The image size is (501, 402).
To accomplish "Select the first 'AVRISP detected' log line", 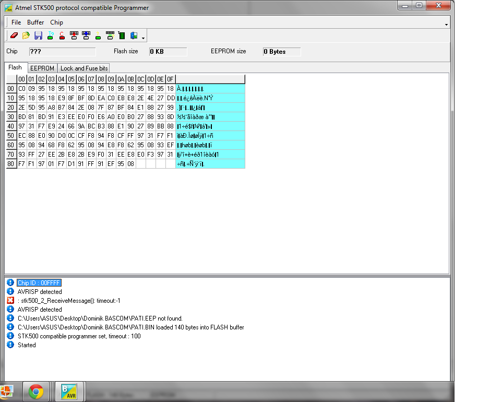I will click(x=40, y=292).
